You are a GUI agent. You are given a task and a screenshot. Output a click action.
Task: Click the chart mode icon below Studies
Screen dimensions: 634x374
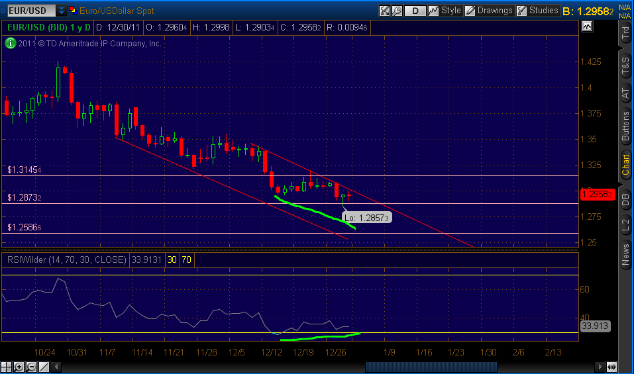[587, 26]
